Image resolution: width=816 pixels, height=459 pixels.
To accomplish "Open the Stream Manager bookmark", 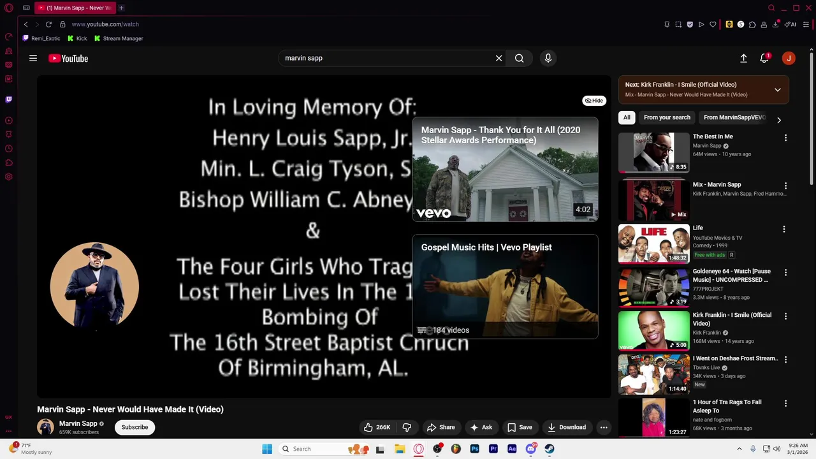I will coord(119,38).
